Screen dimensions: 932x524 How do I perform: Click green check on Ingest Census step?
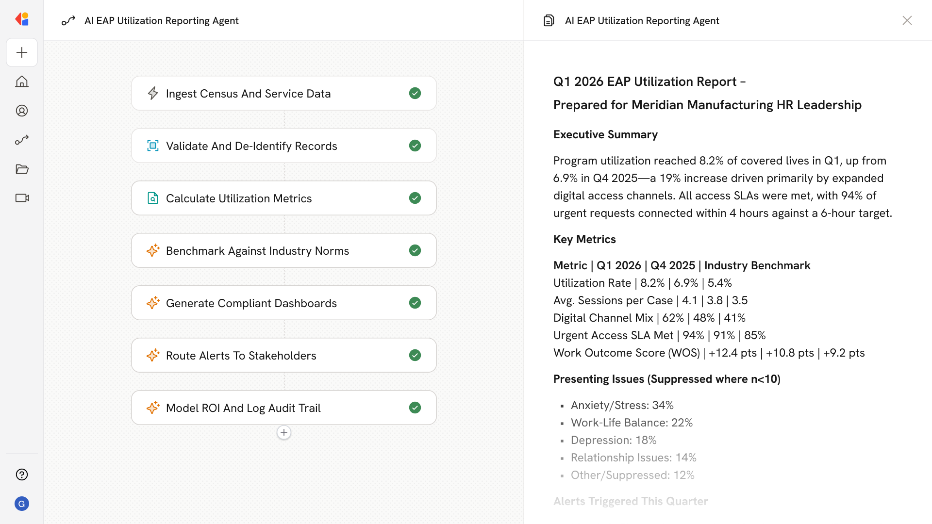(x=415, y=93)
